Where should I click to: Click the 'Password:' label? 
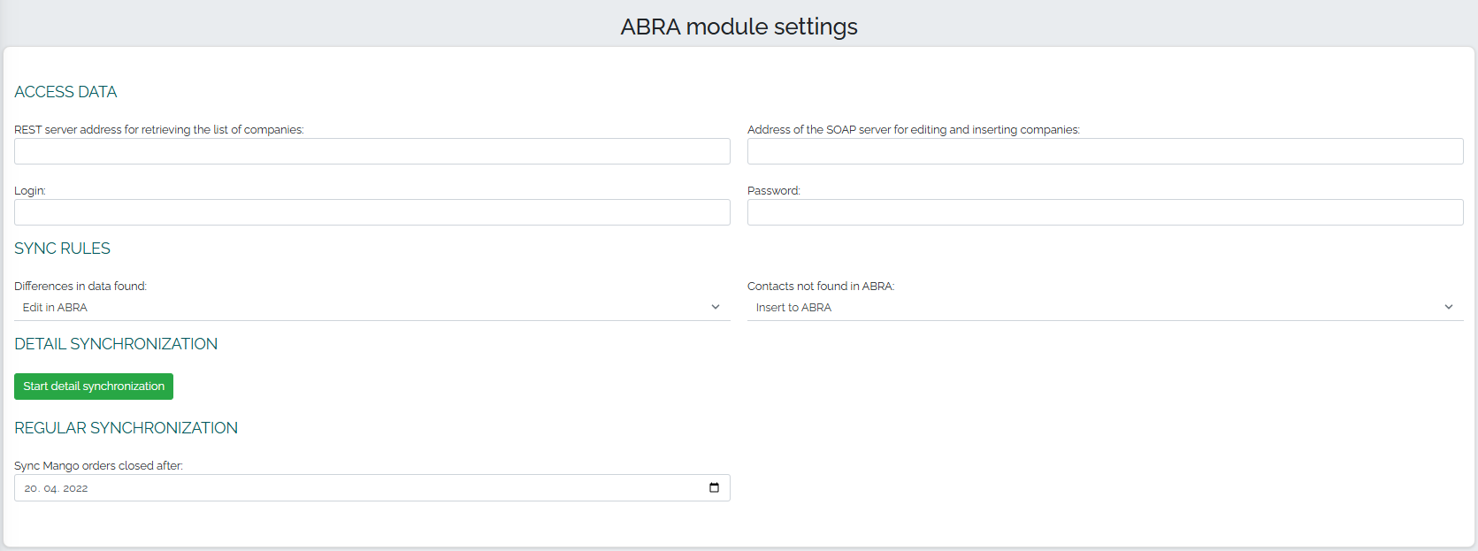[774, 190]
